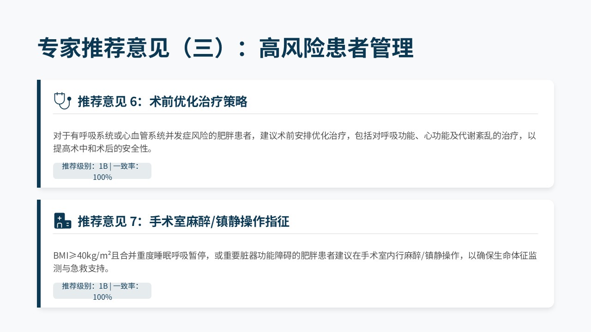This screenshot has width=591, height=332.
Task: Click the paragraph starting 对于有呼吸系统或心血管系统
Action: click(x=295, y=136)
